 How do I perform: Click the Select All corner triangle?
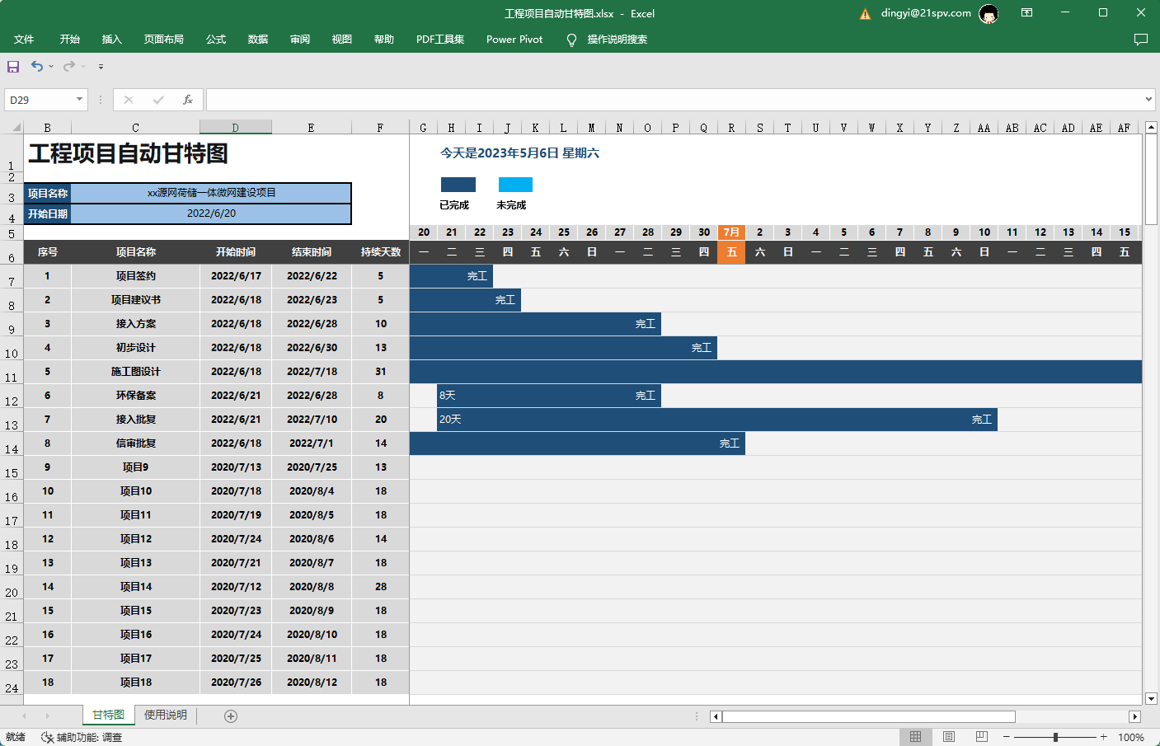coord(16,128)
